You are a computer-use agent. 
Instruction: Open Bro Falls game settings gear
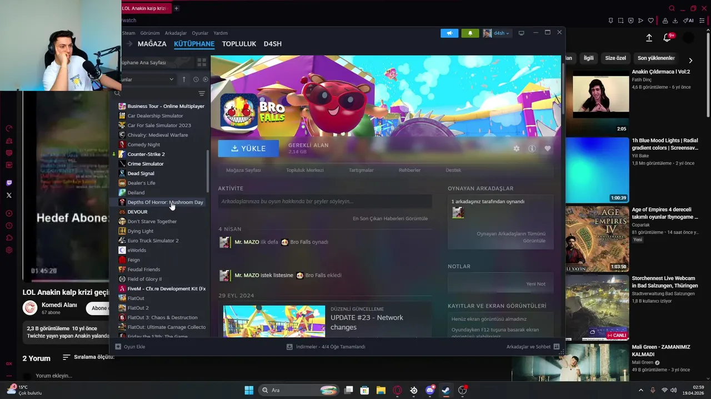pyautogui.click(x=517, y=149)
